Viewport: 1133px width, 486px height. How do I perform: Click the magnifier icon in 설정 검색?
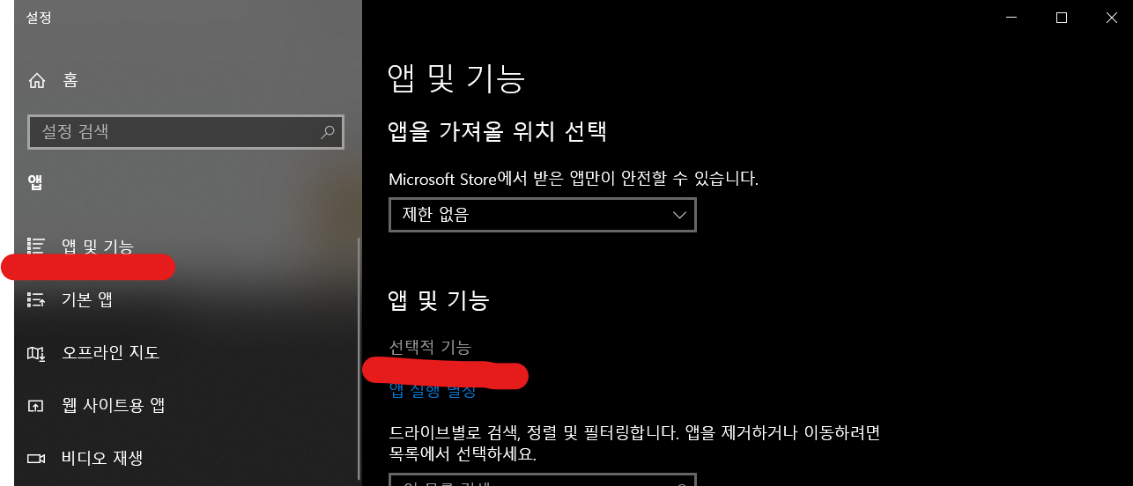[328, 132]
